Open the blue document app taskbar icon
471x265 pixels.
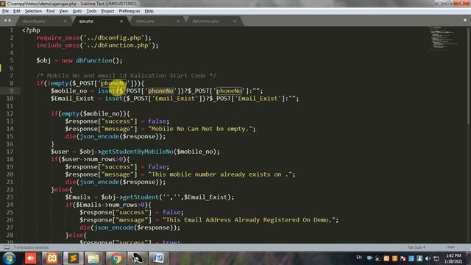(x=159, y=258)
